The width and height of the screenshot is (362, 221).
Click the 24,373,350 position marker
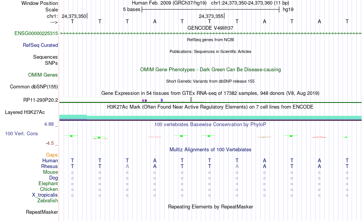(74, 16)
